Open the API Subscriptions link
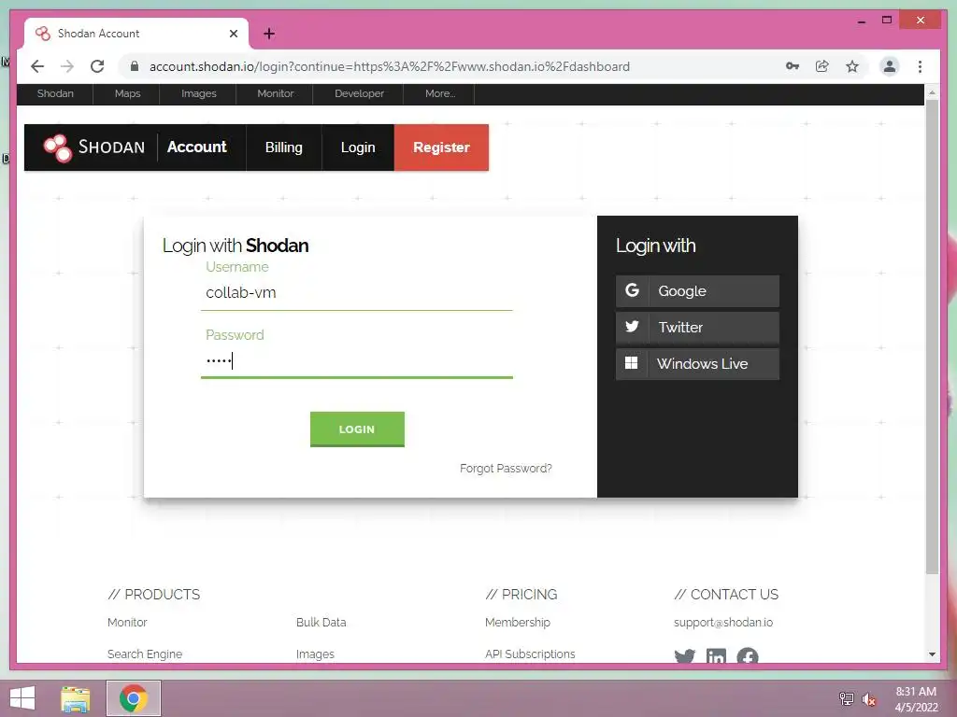The image size is (957, 717). (530, 654)
